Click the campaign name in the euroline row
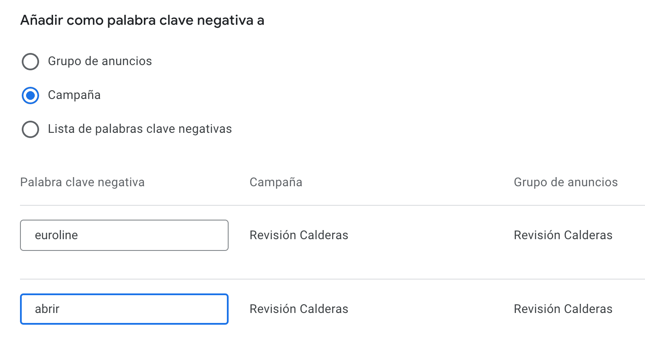The width and height of the screenshot is (645, 349). tap(299, 235)
